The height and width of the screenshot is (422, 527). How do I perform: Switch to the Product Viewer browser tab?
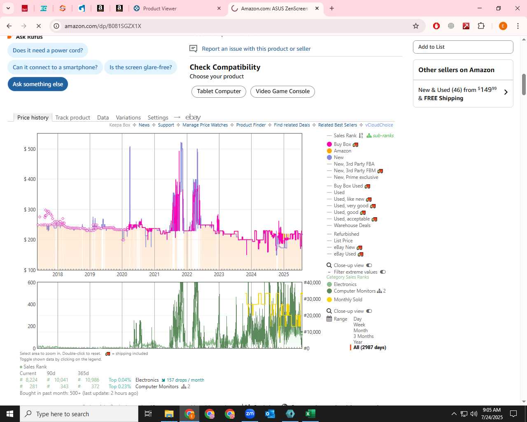click(177, 8)
